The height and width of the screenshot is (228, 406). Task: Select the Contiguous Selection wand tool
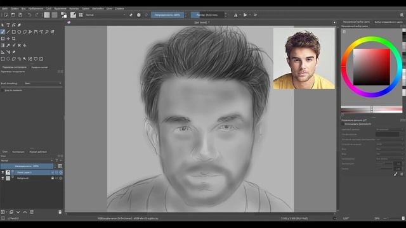coord(25,59)
